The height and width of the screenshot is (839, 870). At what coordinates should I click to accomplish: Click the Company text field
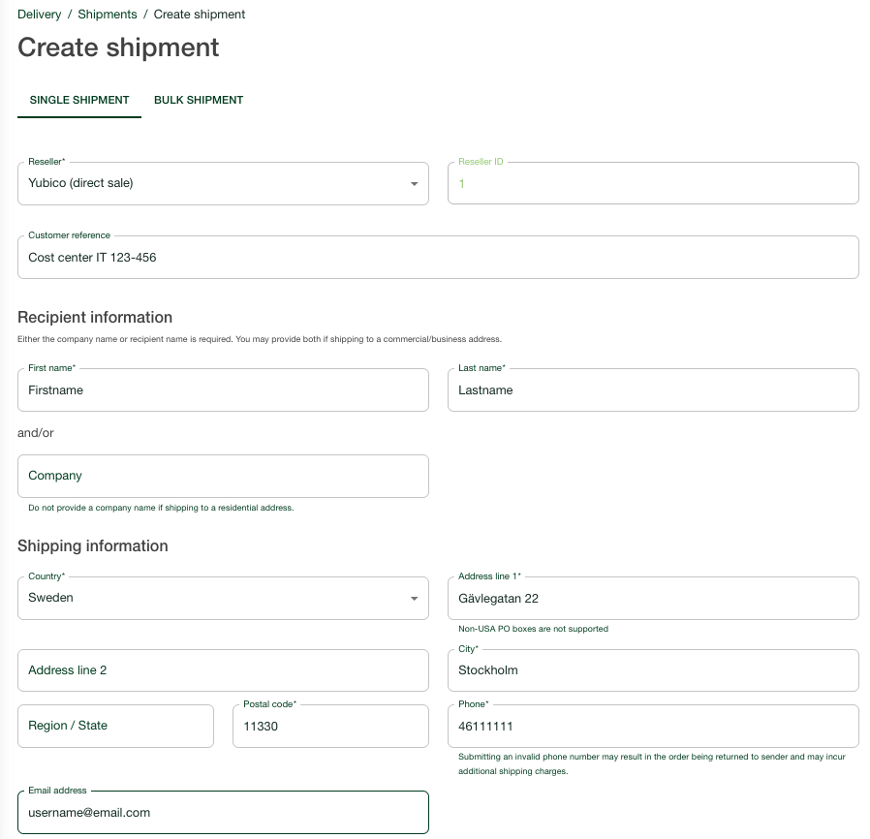pyautogui.click(x=223, y=476)
